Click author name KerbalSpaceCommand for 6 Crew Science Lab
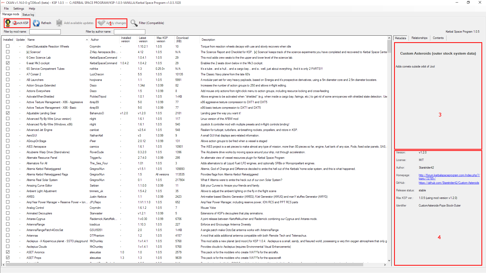486x273 pixels. coord(103,58)
